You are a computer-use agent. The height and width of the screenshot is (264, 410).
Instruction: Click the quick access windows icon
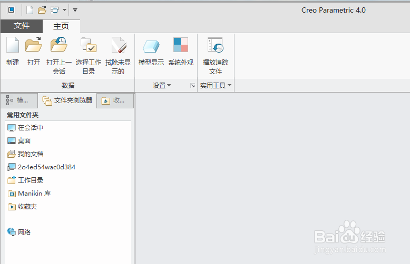tap(54, 10)
